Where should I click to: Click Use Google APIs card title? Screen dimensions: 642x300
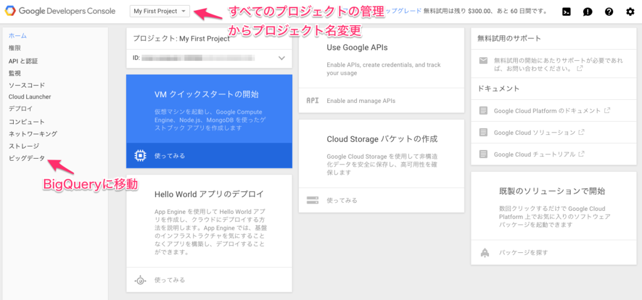[357, 48]
